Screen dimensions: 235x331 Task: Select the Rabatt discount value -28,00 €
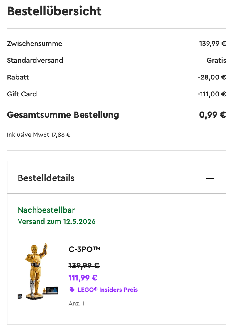[212, 77]
